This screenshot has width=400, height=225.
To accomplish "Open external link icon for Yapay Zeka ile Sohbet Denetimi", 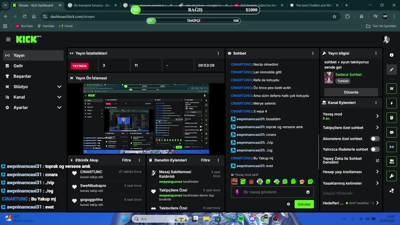I will (x=377, y=160).
